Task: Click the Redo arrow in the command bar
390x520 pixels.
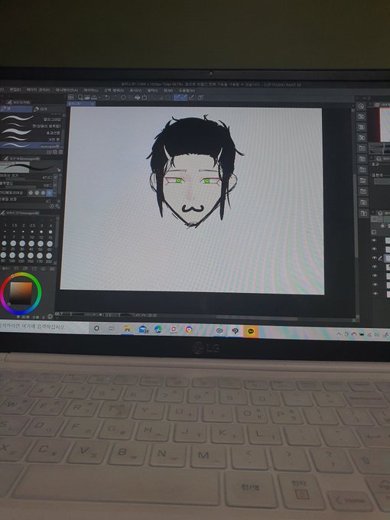Action: [x=115, y=97]
